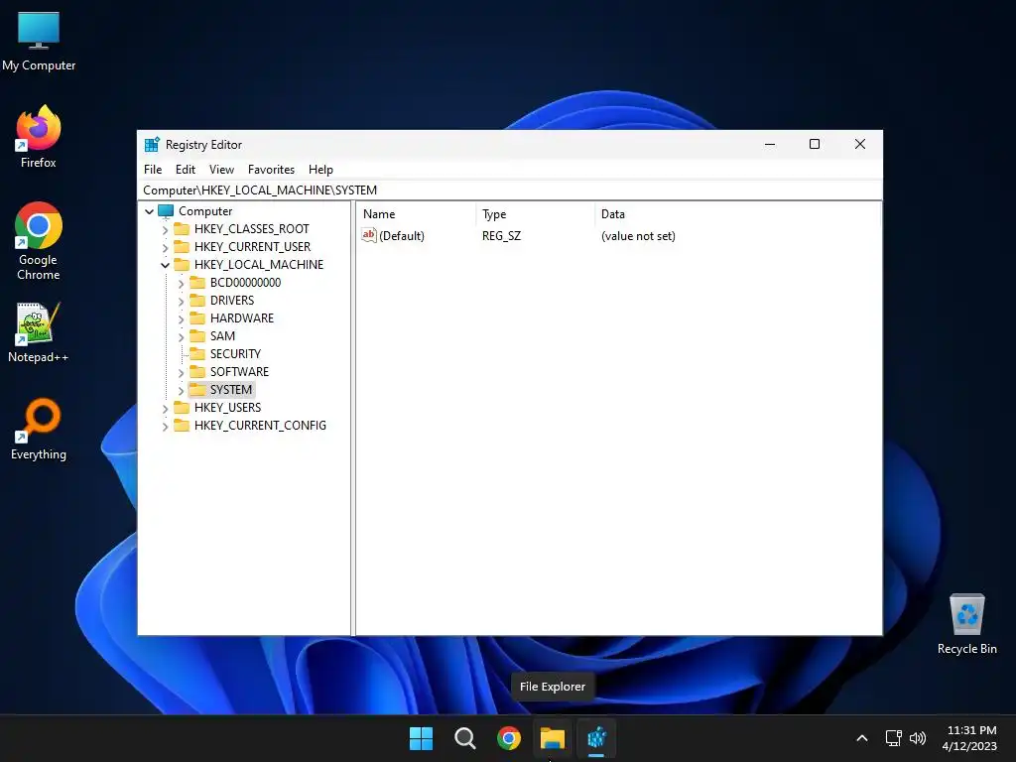Open File Explorer from the taskbar
The width and height of the screenshot is (1016, 762).
553,738
